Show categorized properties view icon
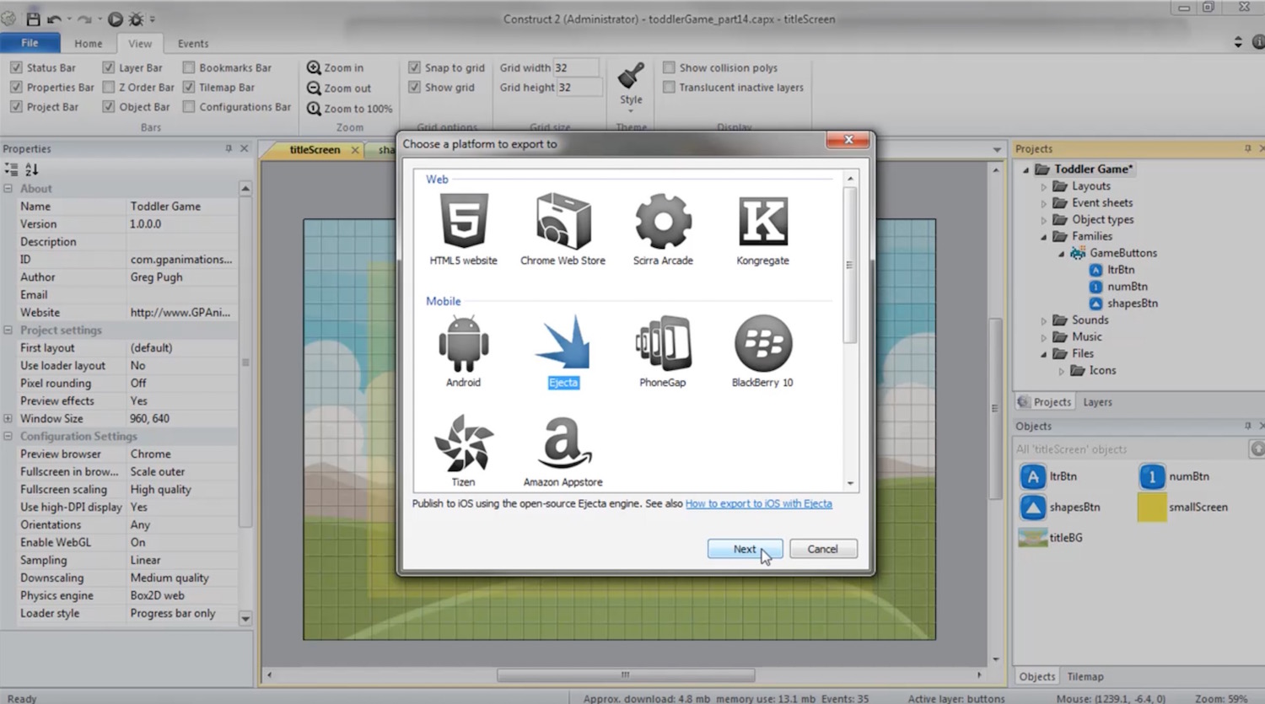Viewport: 1265px width, 704px height. click(11, 169)
